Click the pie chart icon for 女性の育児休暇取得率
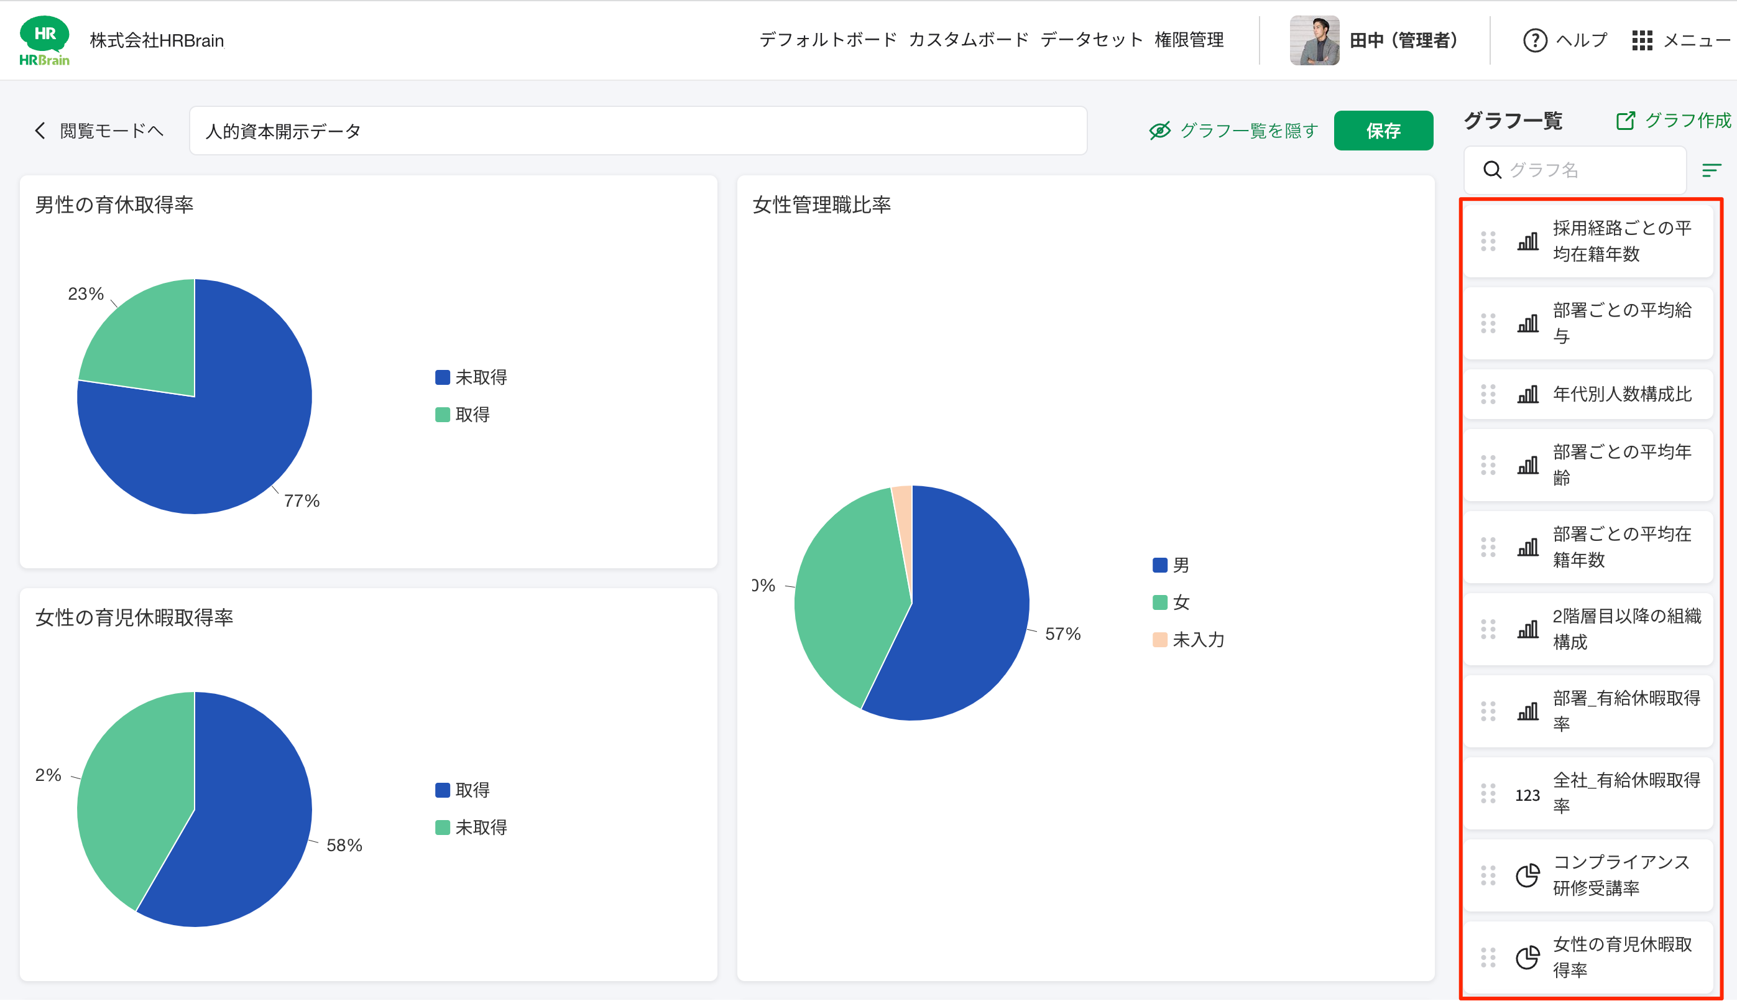Viewport: 1737px width, 1001px height. point(1527,956)
